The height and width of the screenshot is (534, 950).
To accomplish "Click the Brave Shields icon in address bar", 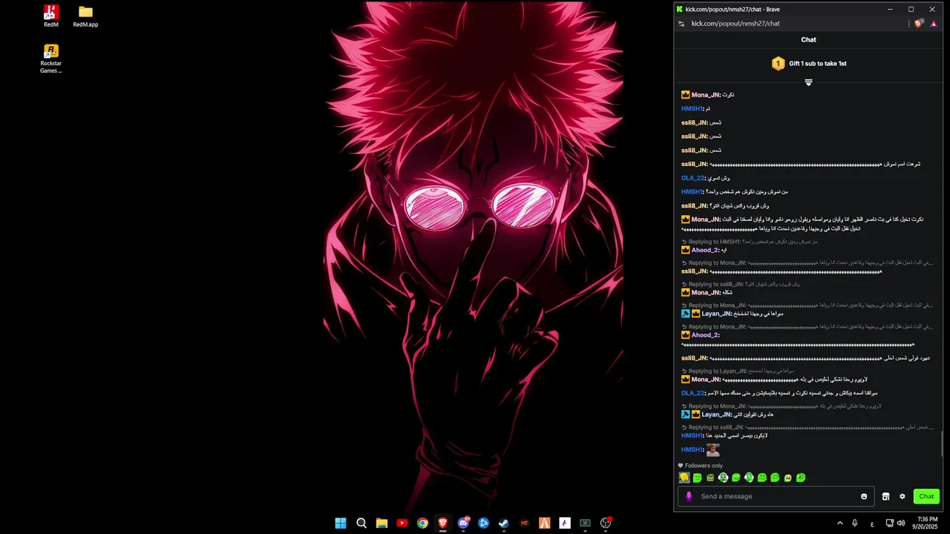I will [x=919, y=24].
